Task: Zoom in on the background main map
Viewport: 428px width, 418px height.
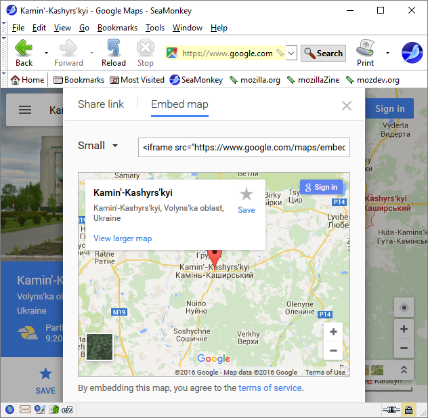Action: 404,329
